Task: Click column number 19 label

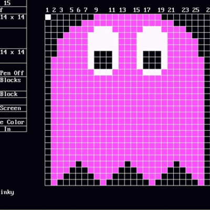Action: tap(161, 10)
